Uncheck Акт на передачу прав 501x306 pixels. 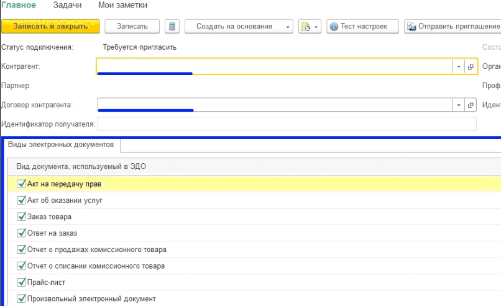(21, 184)
